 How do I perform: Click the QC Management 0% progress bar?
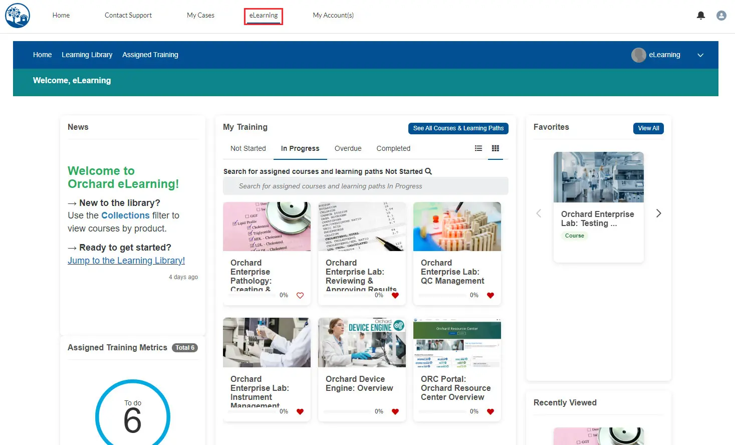point(442,296)
